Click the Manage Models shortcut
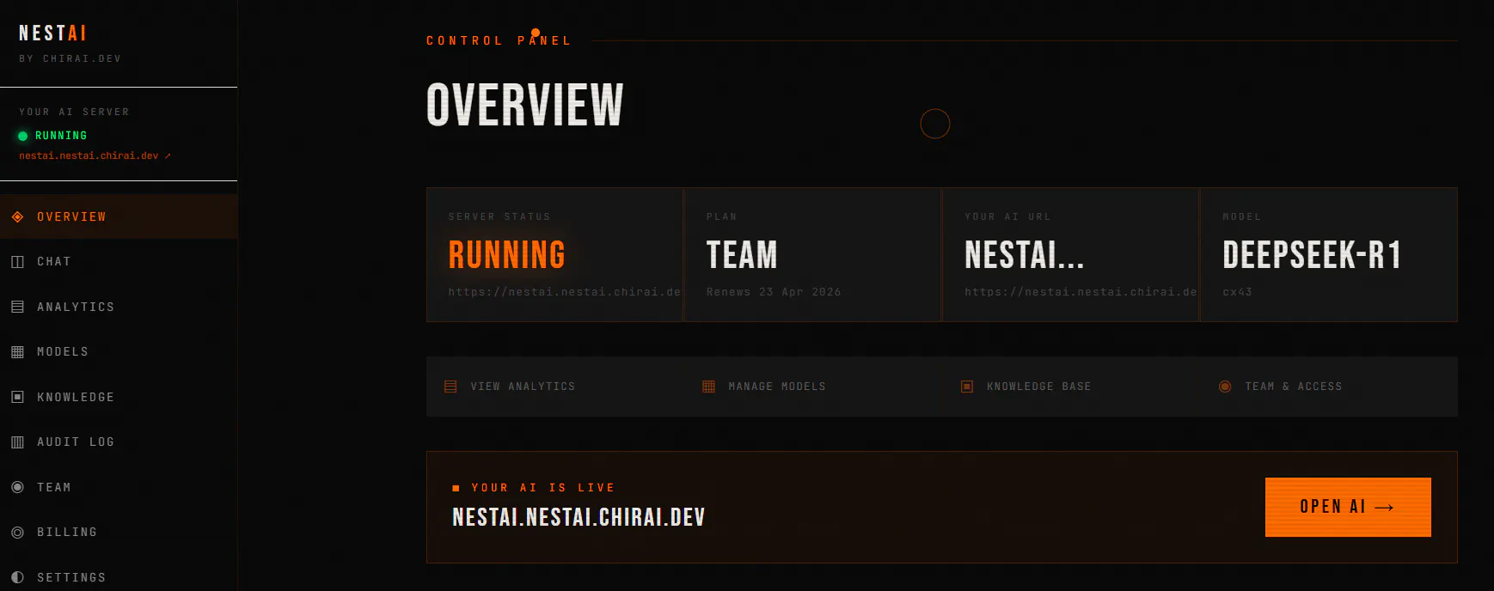The height and width of the screenshot is (591, 1494). pos(813,387)
